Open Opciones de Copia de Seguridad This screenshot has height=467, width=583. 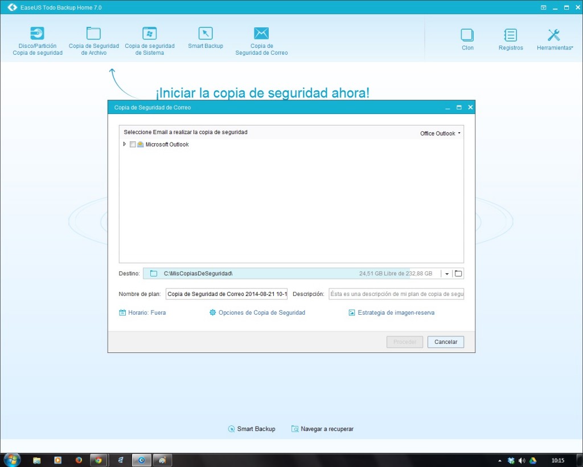coord(257,312)
